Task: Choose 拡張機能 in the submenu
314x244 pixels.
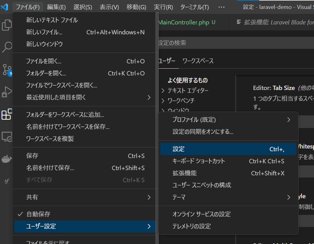Action: 228,173
